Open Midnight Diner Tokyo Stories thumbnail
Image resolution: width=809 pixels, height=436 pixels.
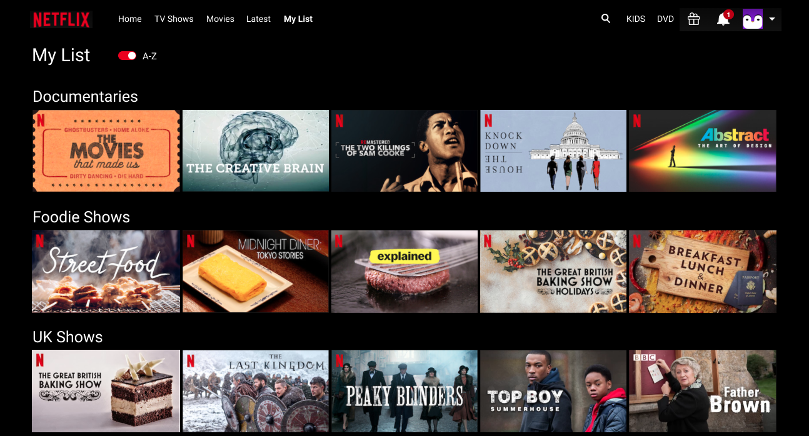tap(255, 271)
